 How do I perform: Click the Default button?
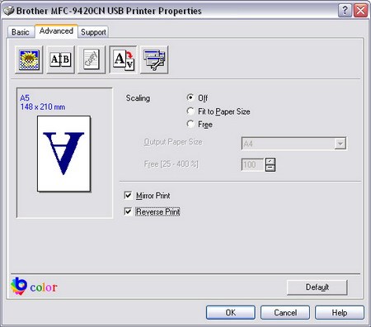coord(317,287)
